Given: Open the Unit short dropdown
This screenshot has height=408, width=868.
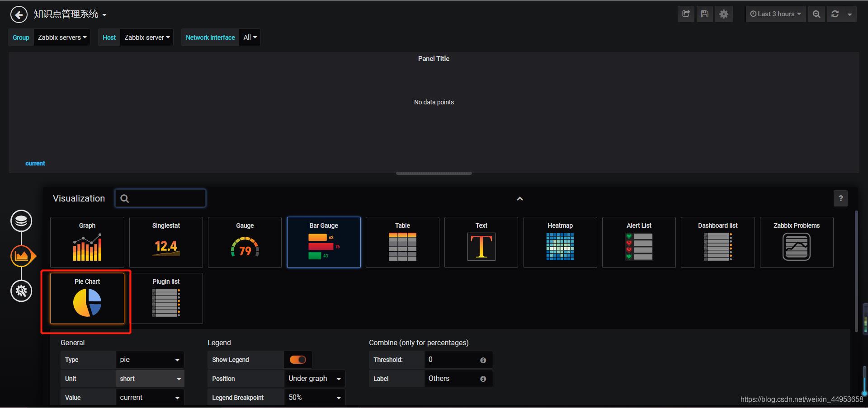Looking at the screenshot, I should 150,379.
